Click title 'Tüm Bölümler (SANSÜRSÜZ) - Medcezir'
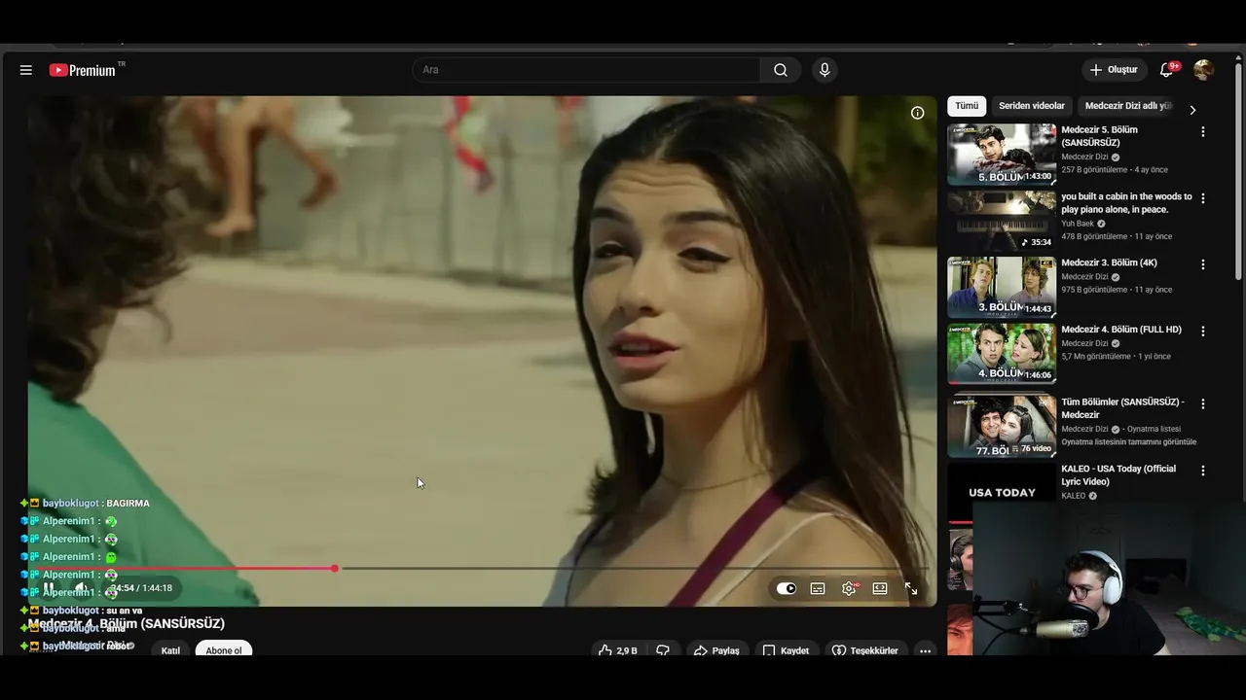Image resolution: width=1246 pixels, height=700 pixels. click(x=1122, y=408)
